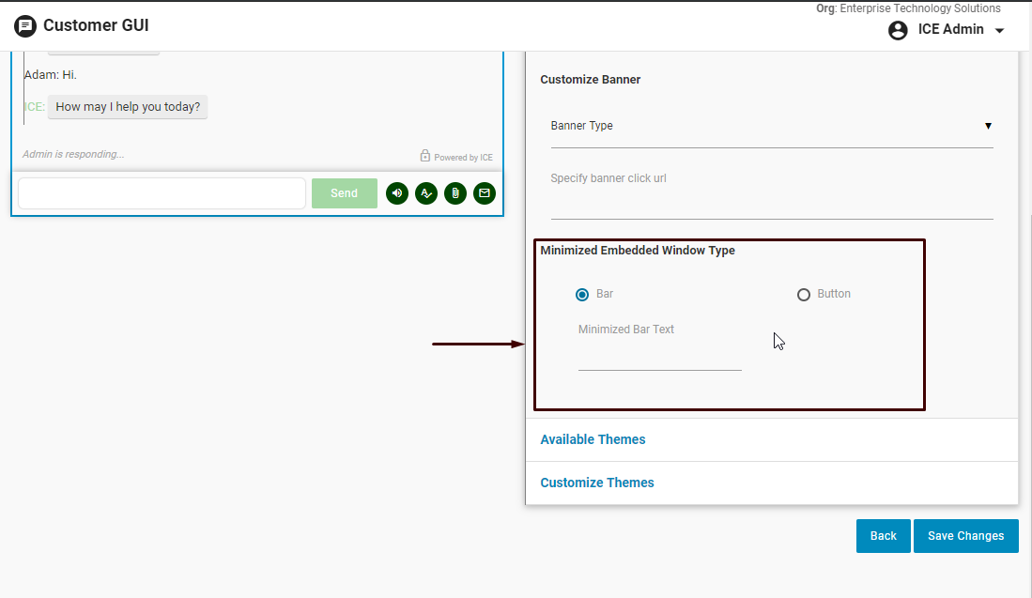Viewport: 1032px width, 598px height.
Task: Click the Customer GUI chat bubble logo
Action: [x=25, y=26]
